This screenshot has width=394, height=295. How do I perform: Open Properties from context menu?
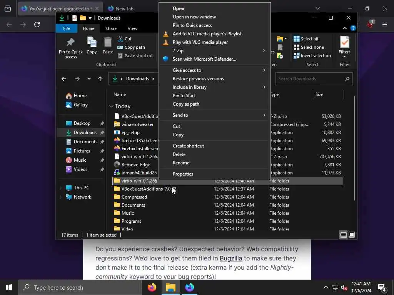click(215, 174)
